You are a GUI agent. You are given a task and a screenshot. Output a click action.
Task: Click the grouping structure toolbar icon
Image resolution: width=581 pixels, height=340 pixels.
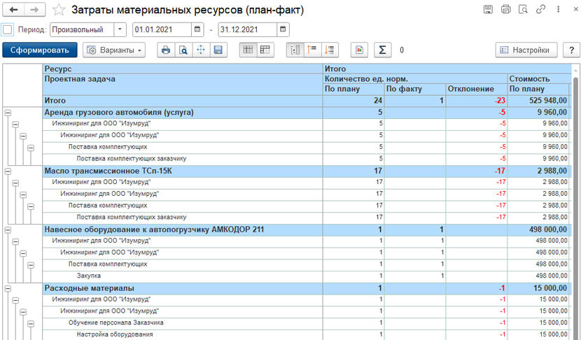[x=295, y=50]
